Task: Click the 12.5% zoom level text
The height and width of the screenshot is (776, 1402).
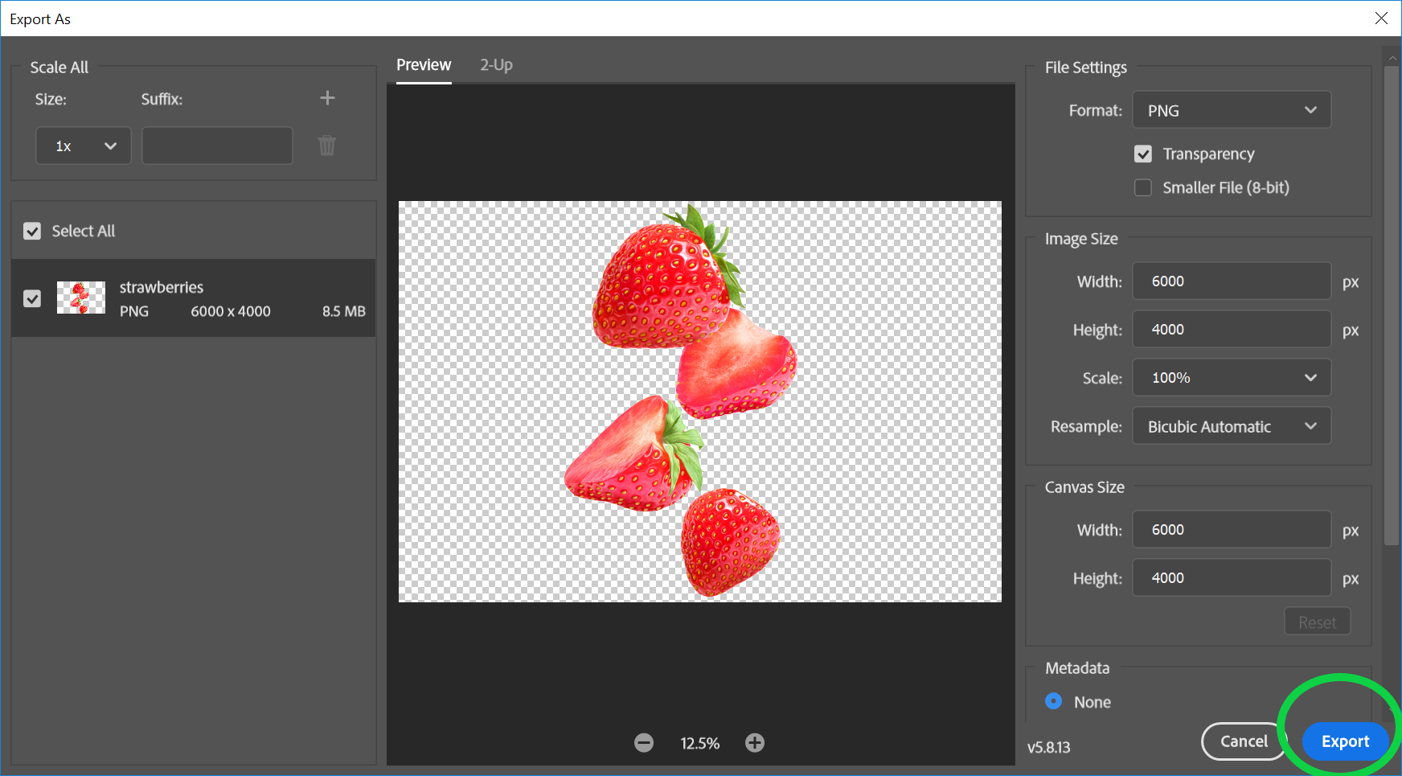Action: pyautogui.click(x=700, y=744)
